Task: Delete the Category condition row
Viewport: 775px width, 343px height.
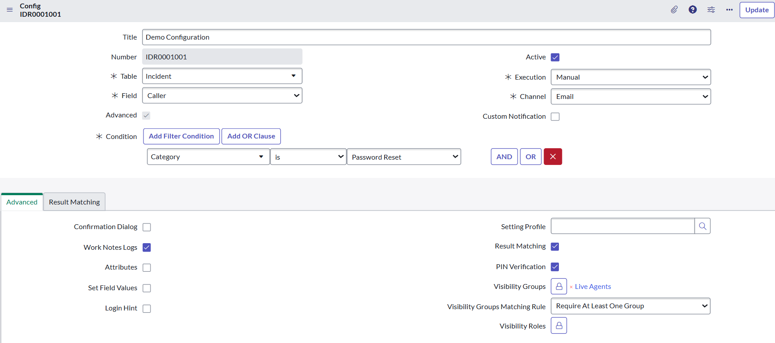Action: coord(553,157)
